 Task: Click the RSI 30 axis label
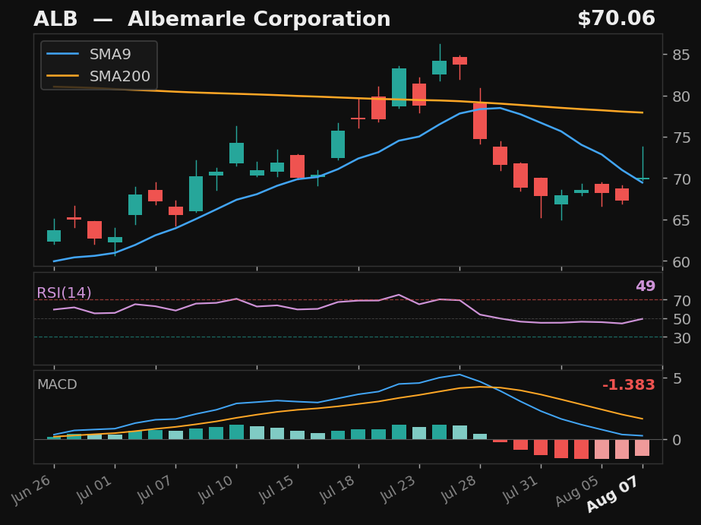(682, 338)
